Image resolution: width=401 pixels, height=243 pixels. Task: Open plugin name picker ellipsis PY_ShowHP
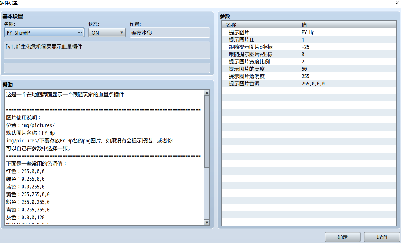tap(80, 33)
